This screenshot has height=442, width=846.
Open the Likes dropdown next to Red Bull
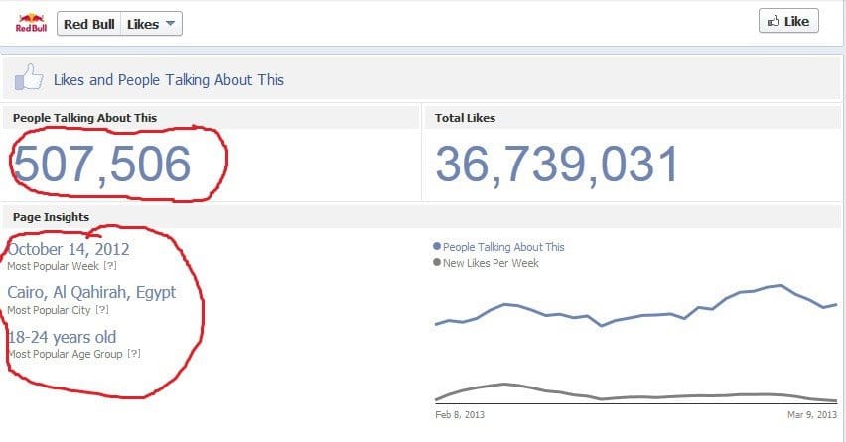(152, 24)
